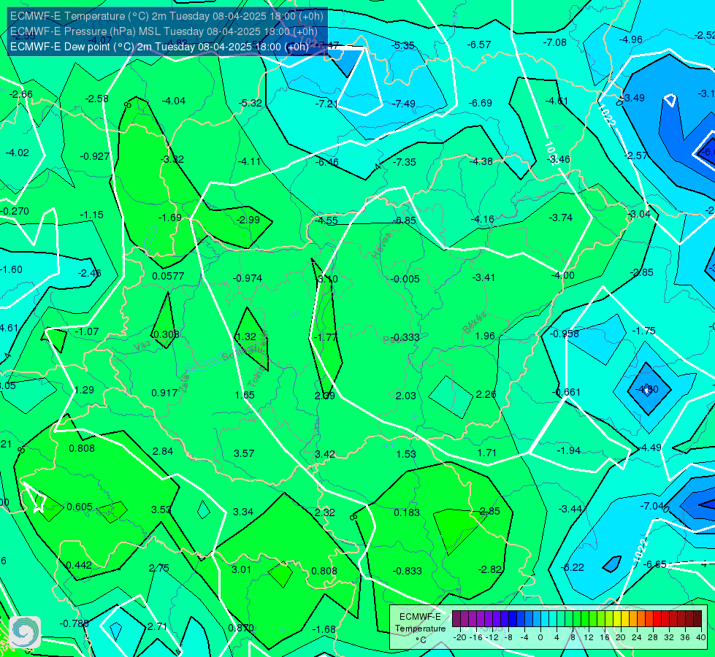Click the dew point value -7.49

click(404, 104)
